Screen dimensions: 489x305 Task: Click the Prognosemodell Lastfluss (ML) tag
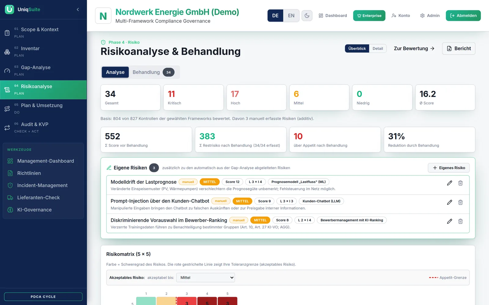click(x=298, y=182)
